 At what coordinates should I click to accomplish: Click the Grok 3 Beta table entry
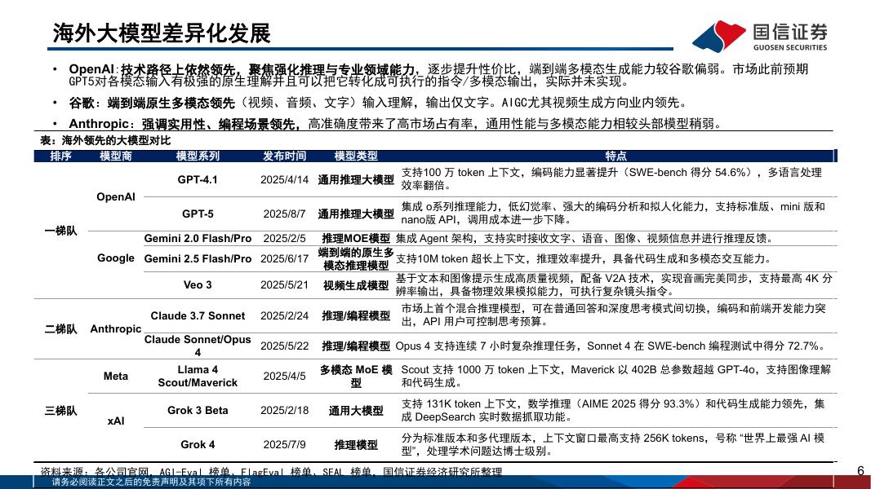pos(199,411)
